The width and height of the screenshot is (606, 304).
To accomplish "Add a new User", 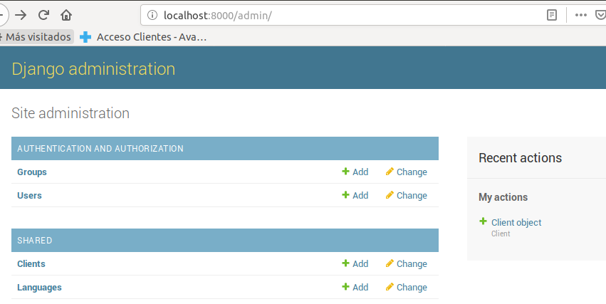I will tap(360, 196).
